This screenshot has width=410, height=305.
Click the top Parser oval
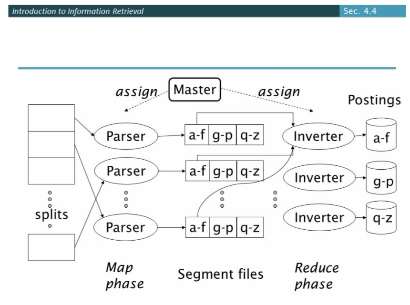(125, 136)
